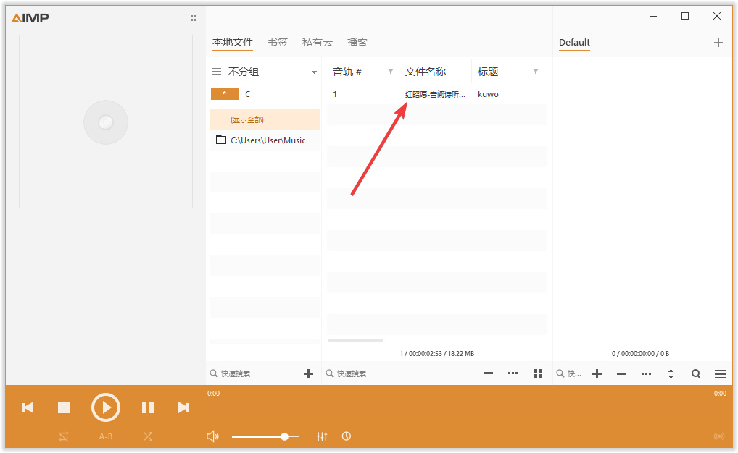Viewport: 738px width, 453px height.
Task: Toggle A-B repeat mode
Action: click(106, 436)
